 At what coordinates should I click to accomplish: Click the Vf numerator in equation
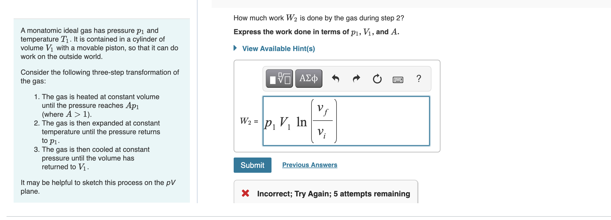pyautogui.click(x=322, y=109)
